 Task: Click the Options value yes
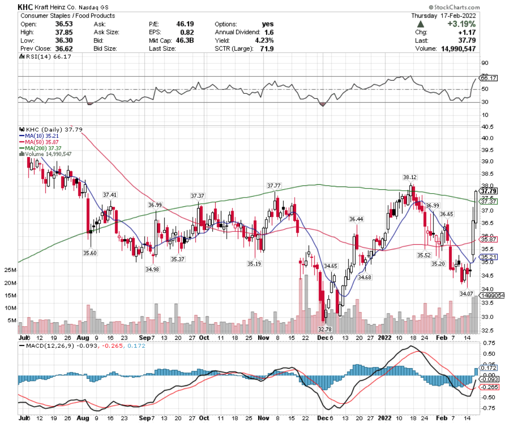pyautogui.click(x=268, y=24)
